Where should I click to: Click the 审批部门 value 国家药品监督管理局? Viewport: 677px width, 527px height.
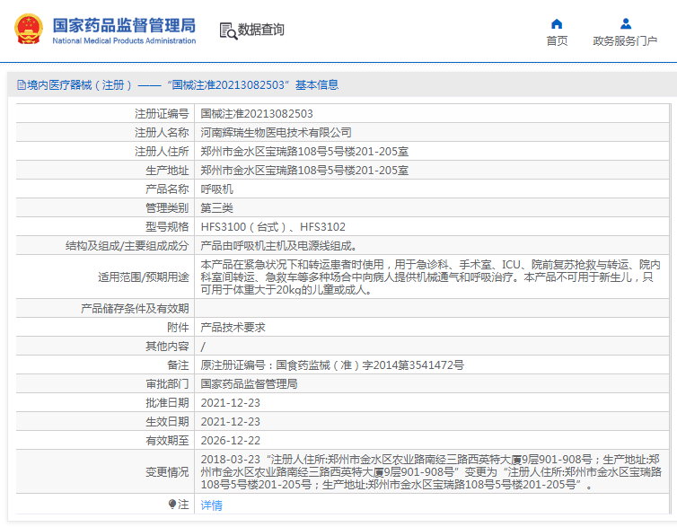(x=249, y=383)
